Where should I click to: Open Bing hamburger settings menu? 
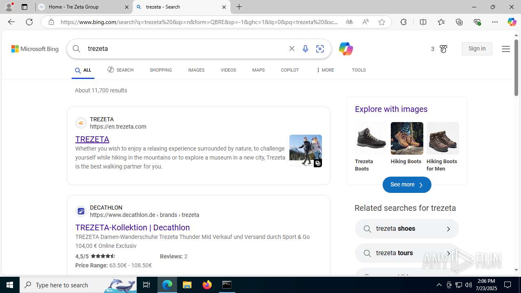point(506,49)
